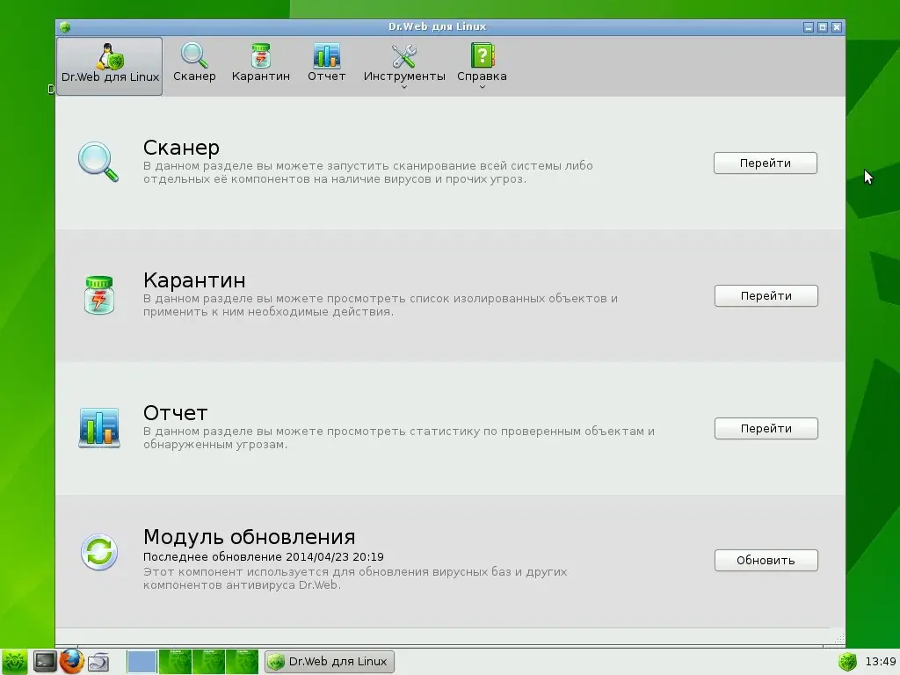This screenshot has width=900, height=675.
Task: Open the Dr.Web для Linux home tab
Action: click(x=109, y=66)
